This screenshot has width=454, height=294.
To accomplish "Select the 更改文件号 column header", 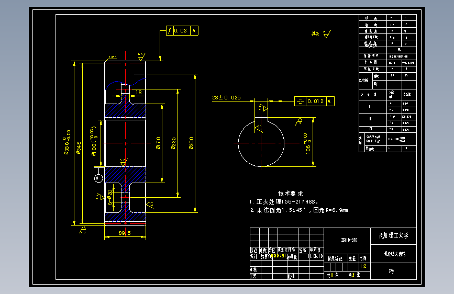I will click(x=286, y=250).
